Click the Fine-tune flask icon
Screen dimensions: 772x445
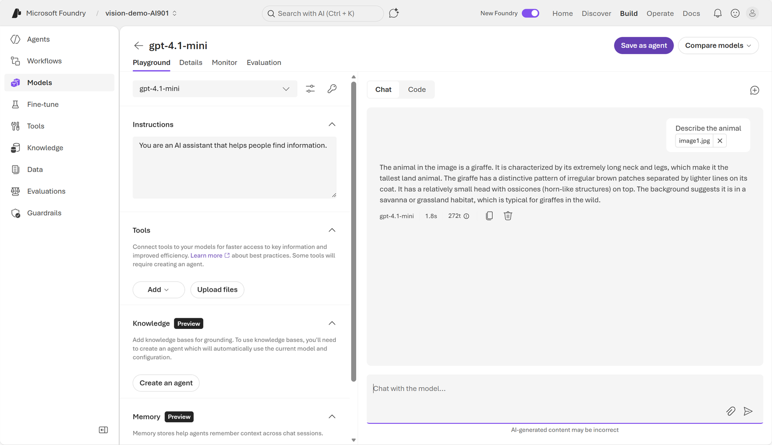pyautogui.click(x=15, y=105)
